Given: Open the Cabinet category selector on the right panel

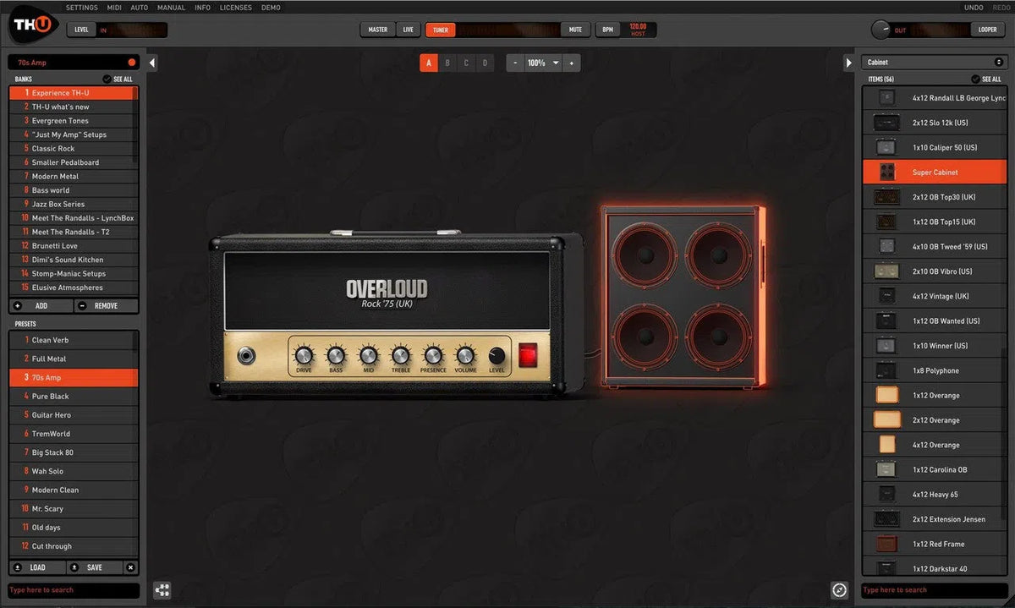Looking at the screenshot, I should click(x=933, y=61).
